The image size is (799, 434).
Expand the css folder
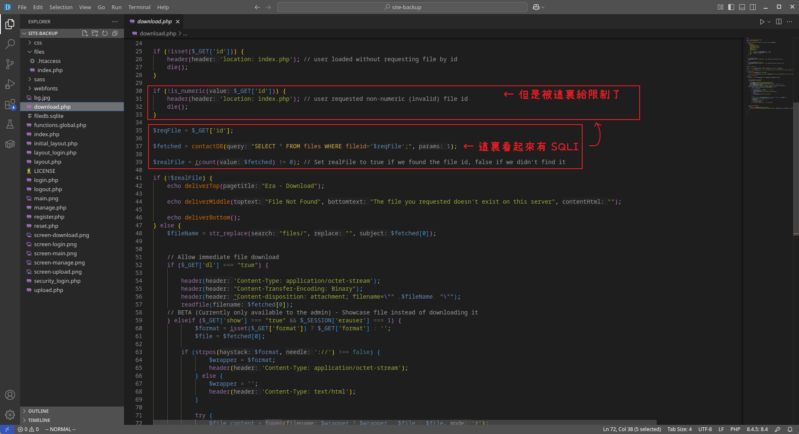pyautogui.click(x=38, y=43)
